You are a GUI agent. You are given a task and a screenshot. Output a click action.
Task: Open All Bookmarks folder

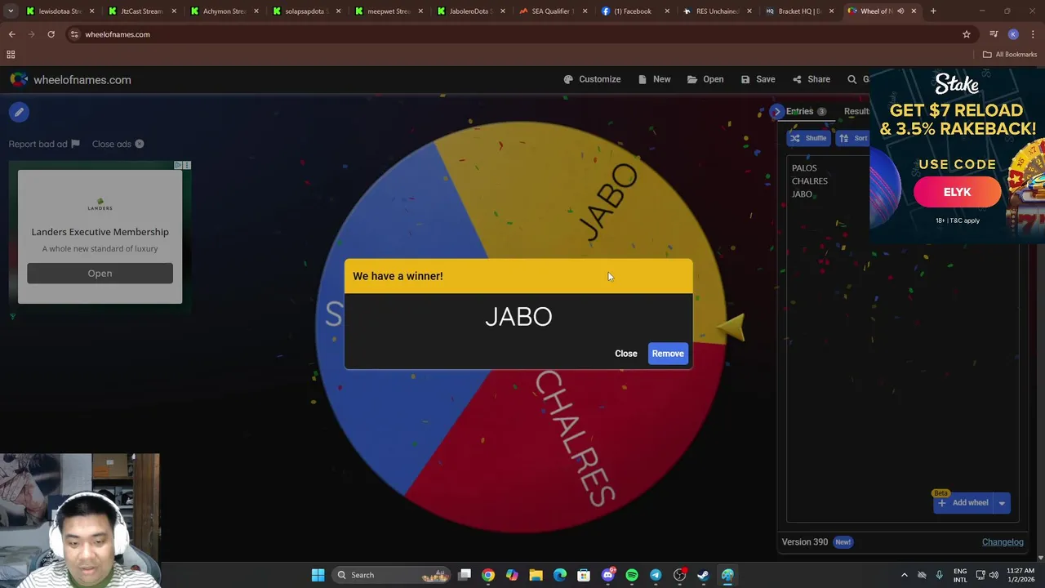click(1010, 55)
